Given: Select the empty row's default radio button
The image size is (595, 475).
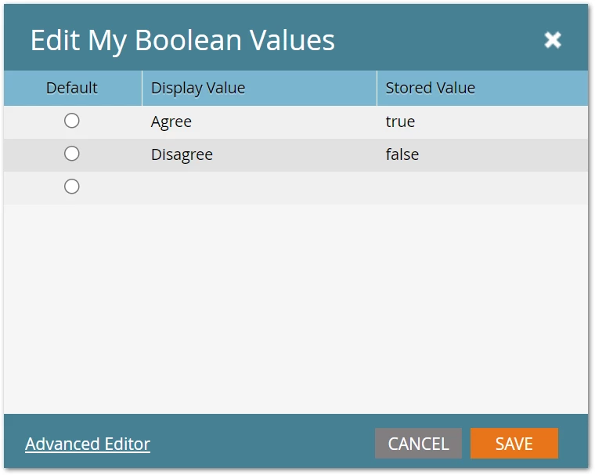Looking at the screenshot, I should [72, 187].
